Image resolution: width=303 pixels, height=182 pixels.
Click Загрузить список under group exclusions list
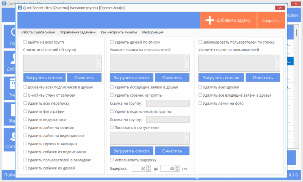click(x=44, y=78)
